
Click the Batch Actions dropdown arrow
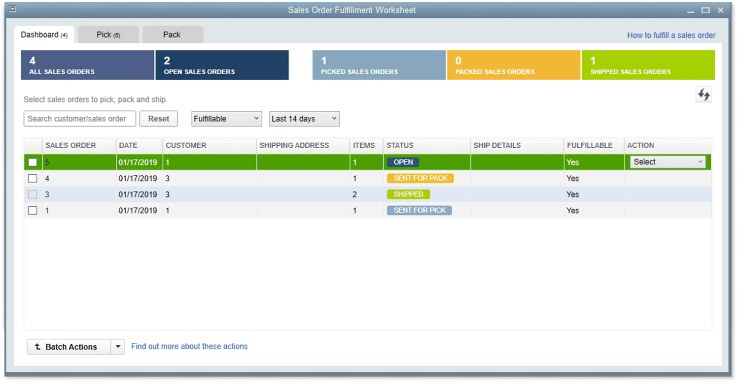coord(118,347)
